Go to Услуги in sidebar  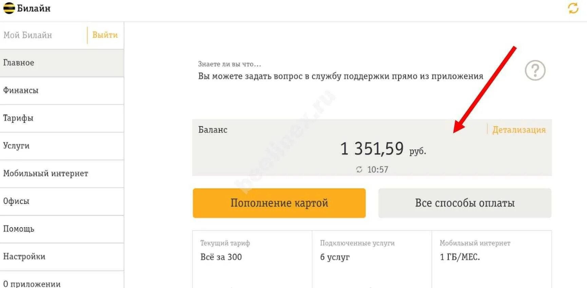[x=62, y=146]
